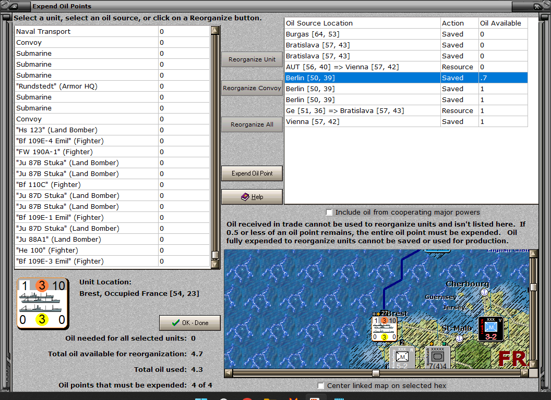The height and width of the screenshot is (400, 551).
Task: Click the Cherbourg label on the map
Action: tap(468, 284)
